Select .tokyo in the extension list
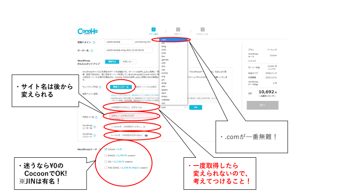348x195 pixels. [173, 96]
